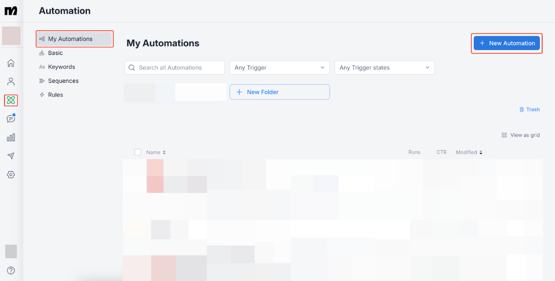Click the New Folder button
The height and width of the screenshot is (281, 555).
280,92
